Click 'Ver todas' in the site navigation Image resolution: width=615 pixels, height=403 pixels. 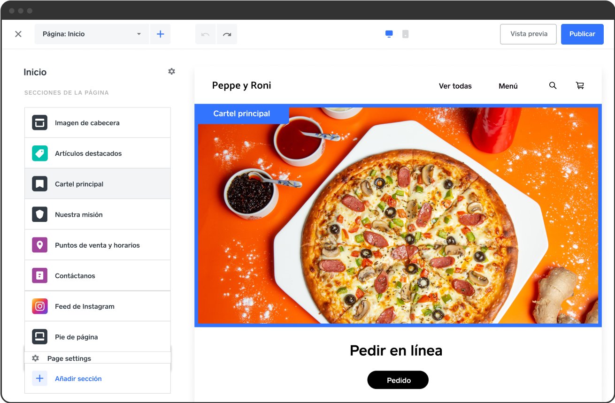[x=455, y=86]
